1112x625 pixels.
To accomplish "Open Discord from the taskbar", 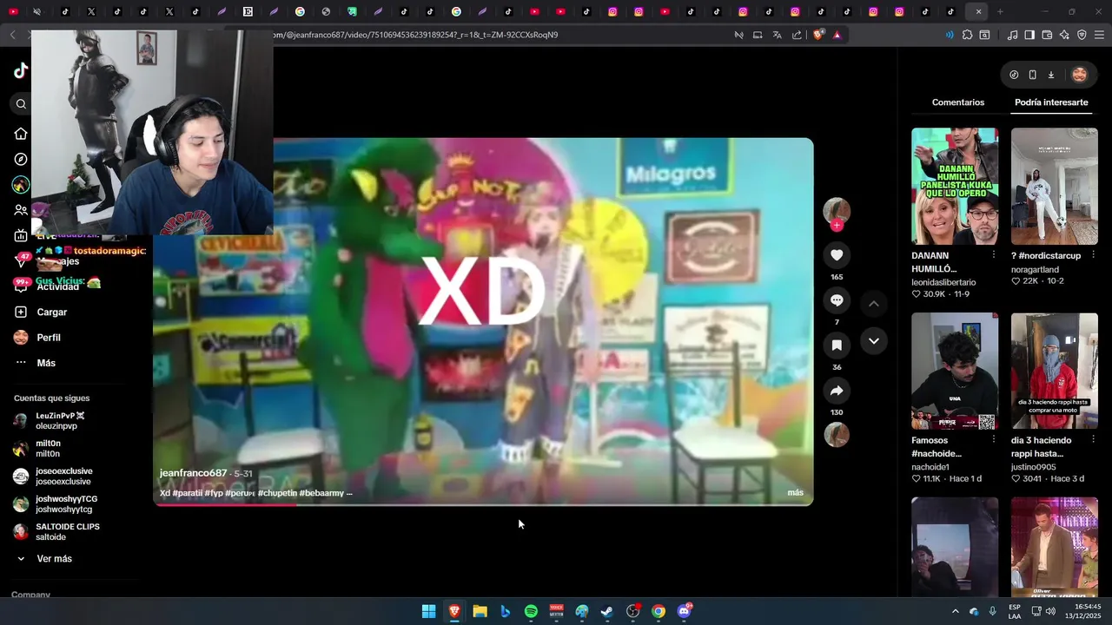I will coord(684,611).
